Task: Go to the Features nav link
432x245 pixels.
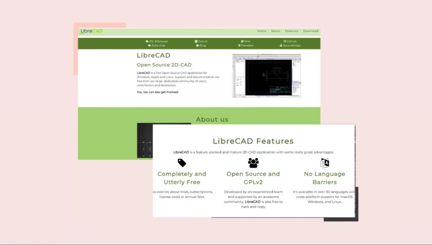Action: click(292, 31)
